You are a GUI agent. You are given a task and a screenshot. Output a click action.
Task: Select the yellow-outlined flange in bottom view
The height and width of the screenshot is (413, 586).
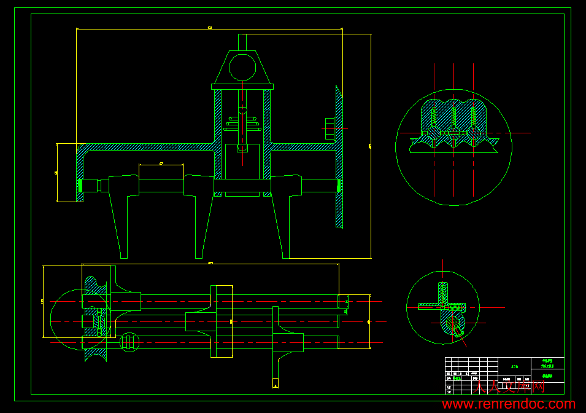(222, 321)
